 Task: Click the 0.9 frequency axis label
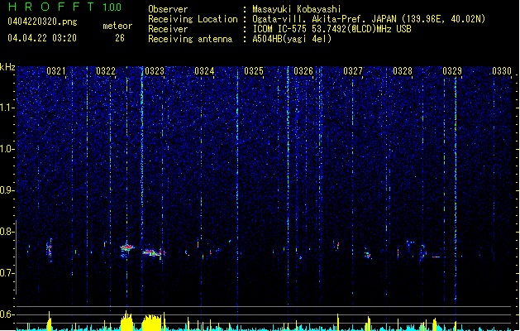point(7,190)
